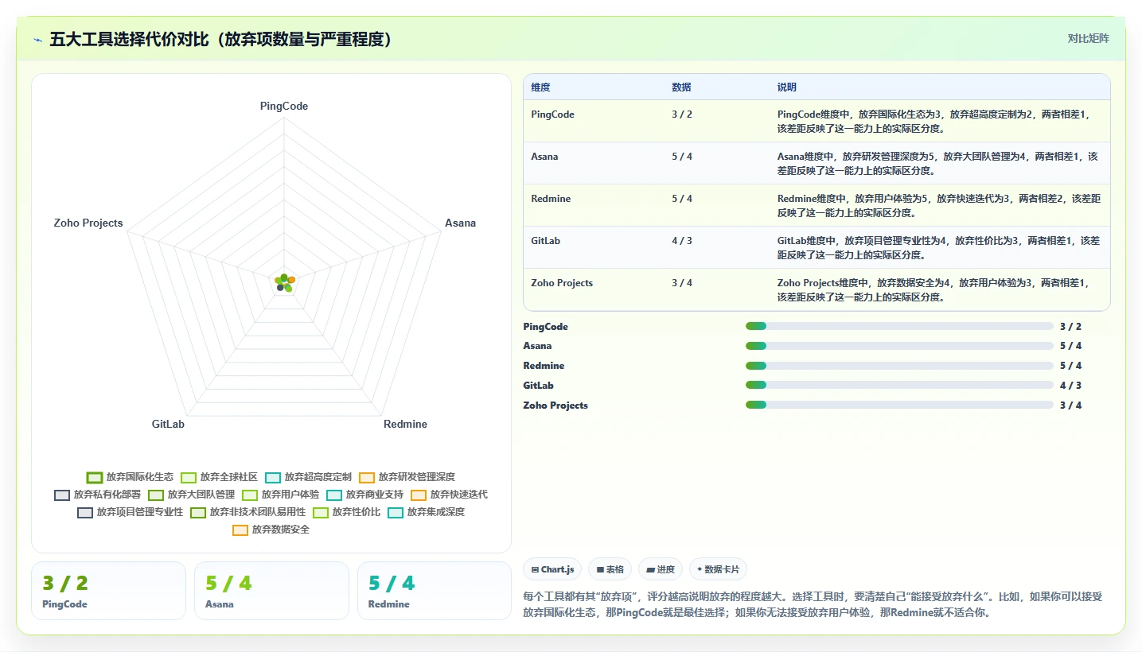Toggle the 放弃超高度定制 legend item

pyautogui.click(x=308, y=477)
